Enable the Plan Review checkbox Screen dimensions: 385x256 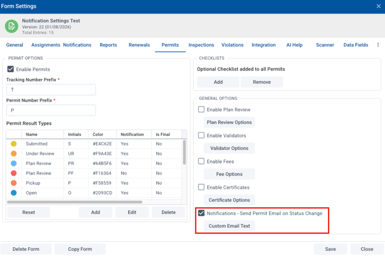(x=201, y=110)
